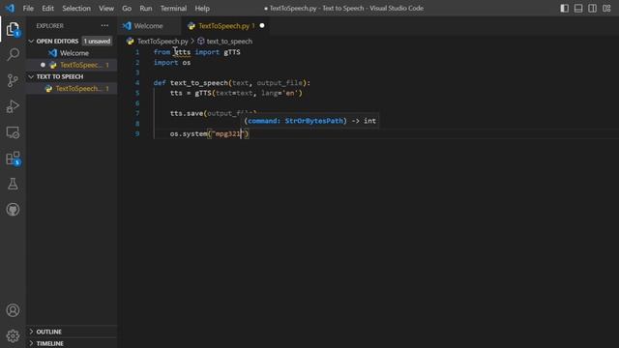Click gTTS call on line 5

pyautogui.click(x=203, y=93)
